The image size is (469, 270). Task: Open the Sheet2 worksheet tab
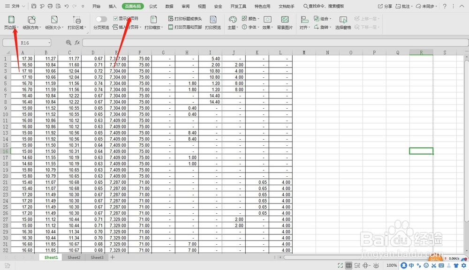(74, 257)
